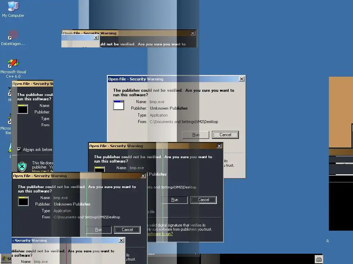The width and height of the screenshot is (353, 264).
Task: Close the bottom-edge Security Warning dialog
Action: tap(121, 240)
